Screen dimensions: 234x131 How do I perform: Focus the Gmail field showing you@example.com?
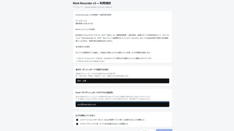click(x=122, y=104)
